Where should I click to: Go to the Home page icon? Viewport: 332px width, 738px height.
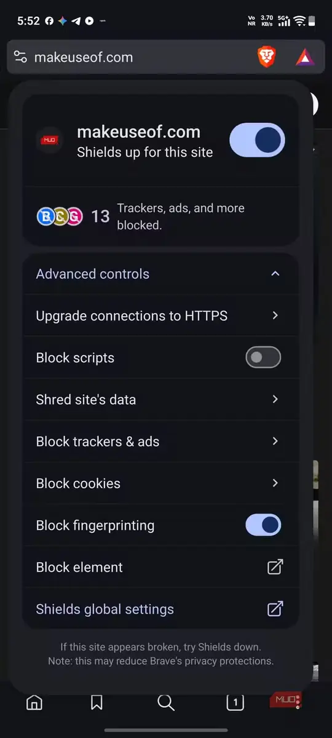pyautogui.click(x=34, y=702)
